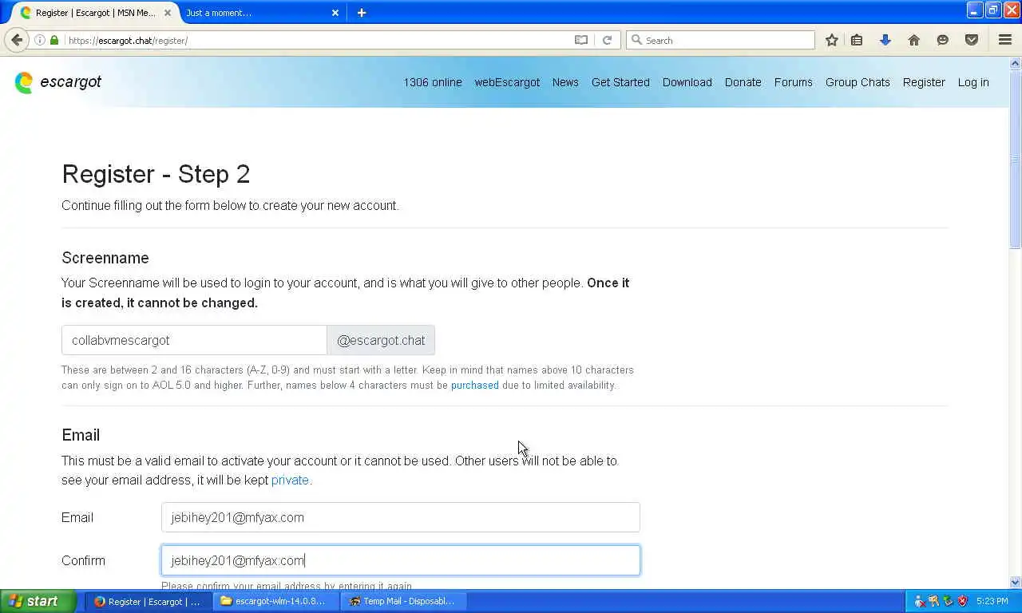This screenshot has width=1022, height=613.
Task: Open the site information icon in address bar
Action: click(x=40, y=40)
